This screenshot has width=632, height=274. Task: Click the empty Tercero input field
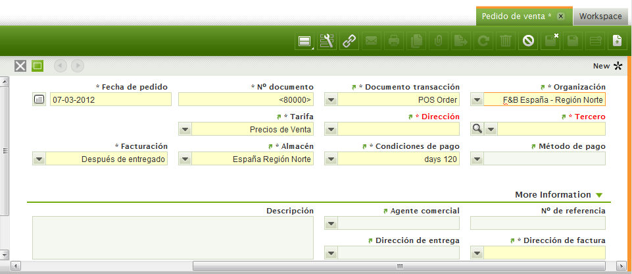tap(551, 129)
